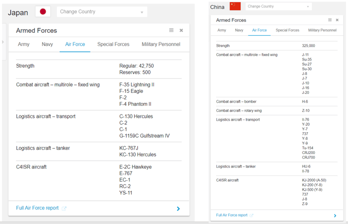Open the Japan Armed Forces panel menu icon

(171, 30)
